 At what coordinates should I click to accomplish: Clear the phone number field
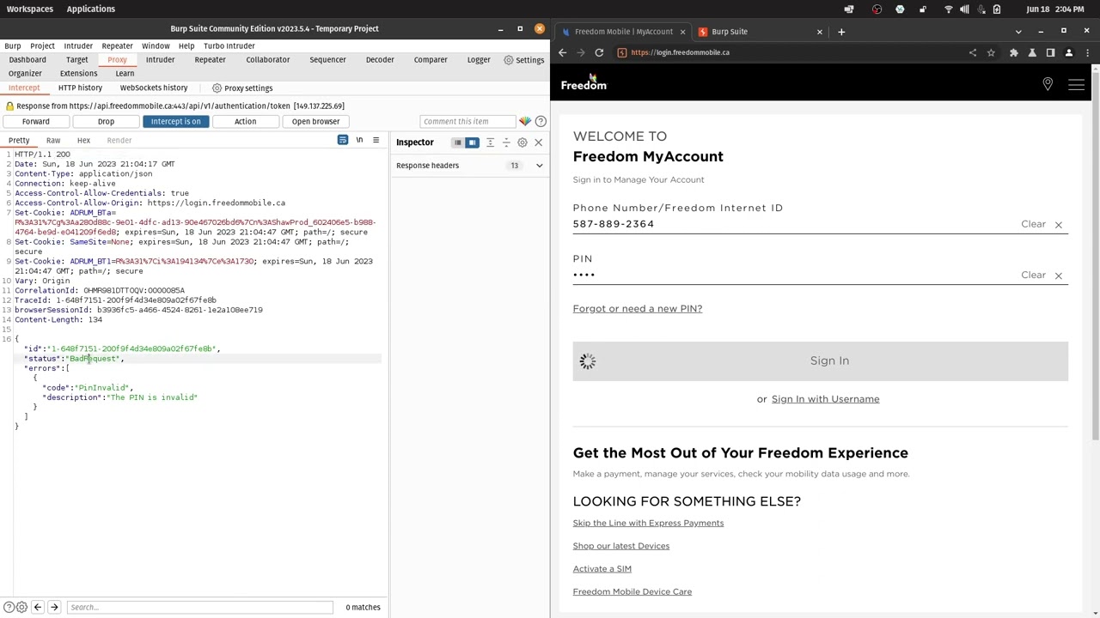click(1042, 224)
